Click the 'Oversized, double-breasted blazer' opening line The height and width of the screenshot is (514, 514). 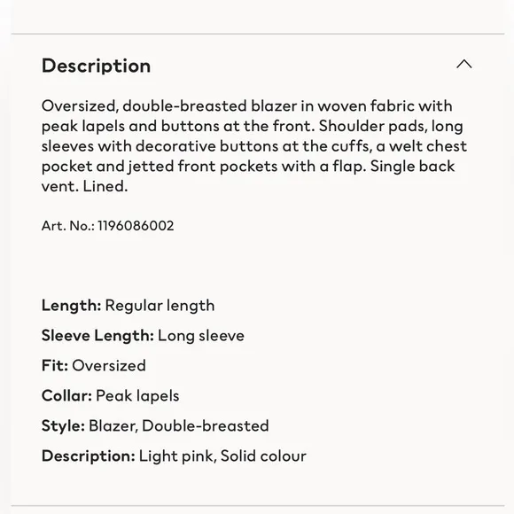click(169, 106)
